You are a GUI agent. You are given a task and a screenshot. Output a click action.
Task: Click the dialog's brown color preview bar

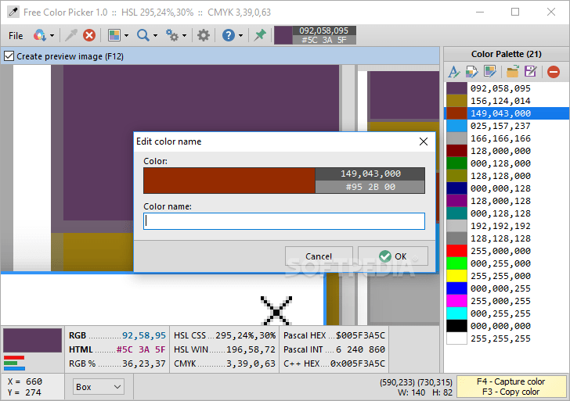point(229,181)
